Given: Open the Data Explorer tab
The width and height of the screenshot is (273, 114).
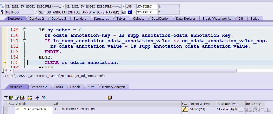Looking at the screenshot, I should [x=186, y=19].
